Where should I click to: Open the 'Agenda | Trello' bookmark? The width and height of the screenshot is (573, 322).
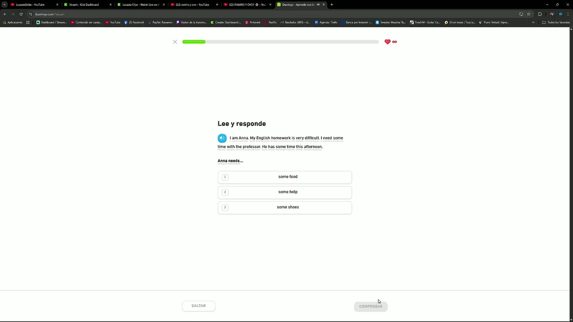(x=326, y=22)
